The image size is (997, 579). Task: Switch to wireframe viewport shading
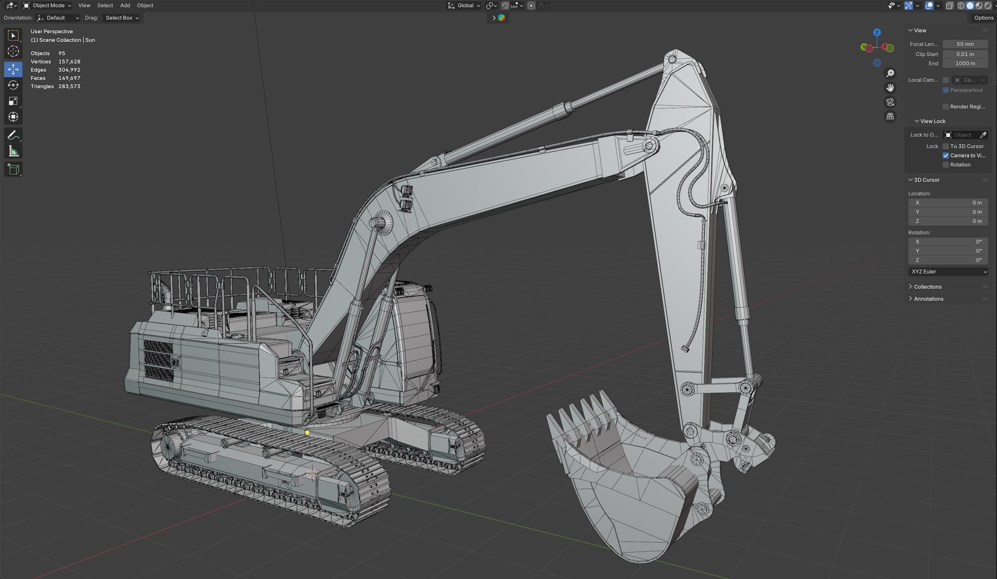pyautogui.click(x=961, y=5)
